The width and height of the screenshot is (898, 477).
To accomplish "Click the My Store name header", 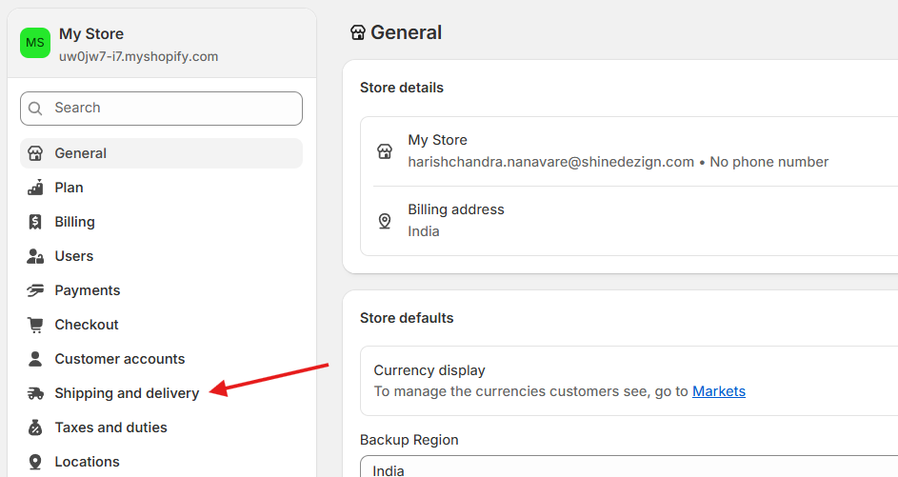I will point(91,33).
